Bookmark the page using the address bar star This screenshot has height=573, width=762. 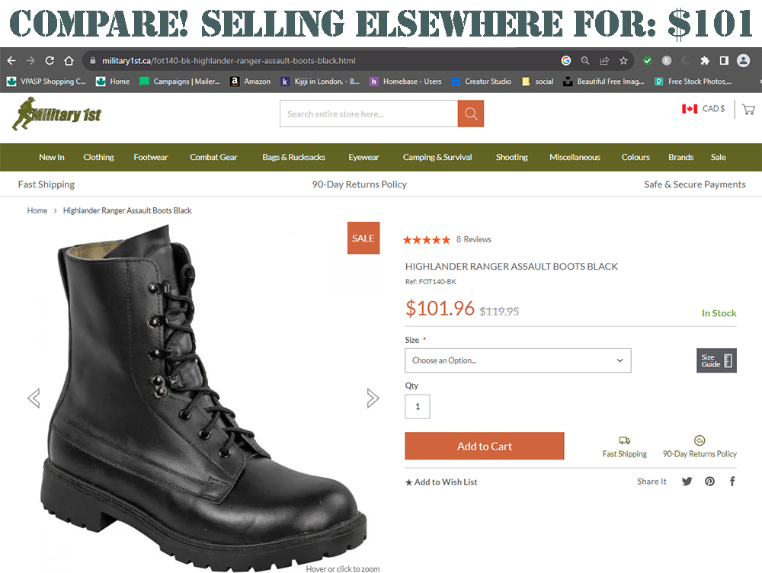click(624, 59)
